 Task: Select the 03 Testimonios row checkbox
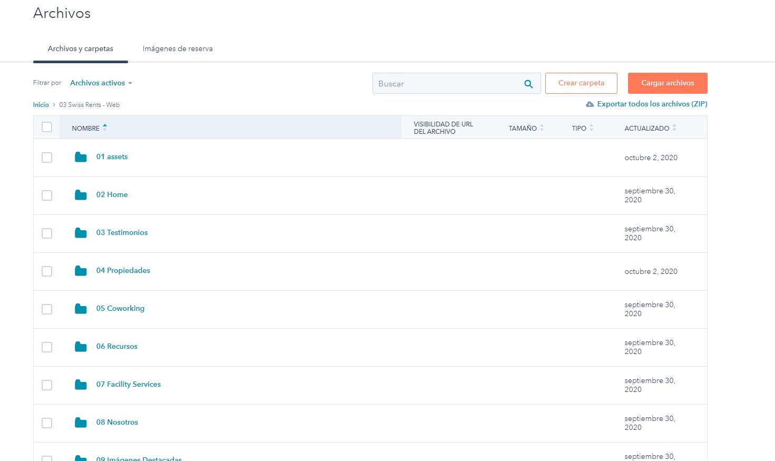click(47, 233)
